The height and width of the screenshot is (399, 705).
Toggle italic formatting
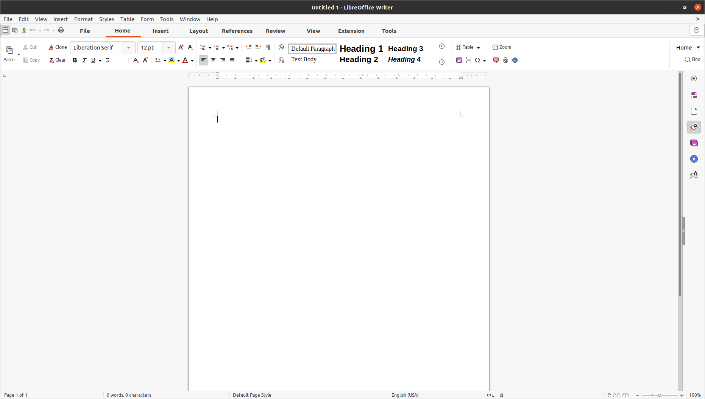84,60
